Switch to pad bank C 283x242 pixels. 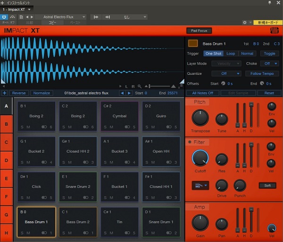6,142
